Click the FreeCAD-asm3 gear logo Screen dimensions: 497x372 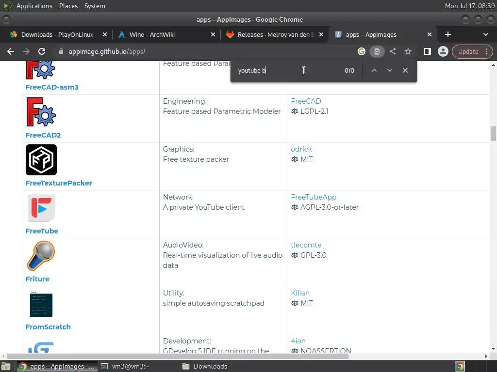pyautogui.click(x=41, y=70)
